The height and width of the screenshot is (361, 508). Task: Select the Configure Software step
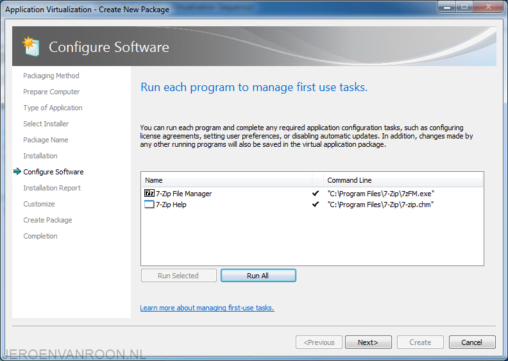53,172
